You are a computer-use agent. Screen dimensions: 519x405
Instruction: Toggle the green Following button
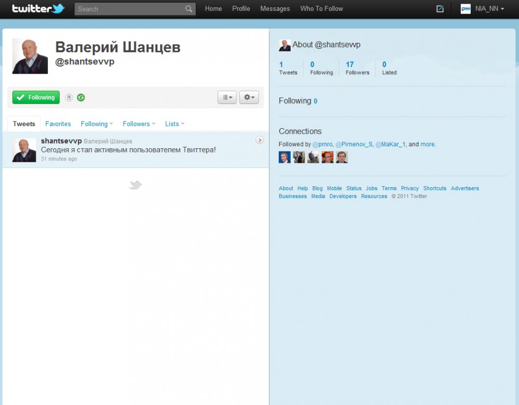point(36,97)
